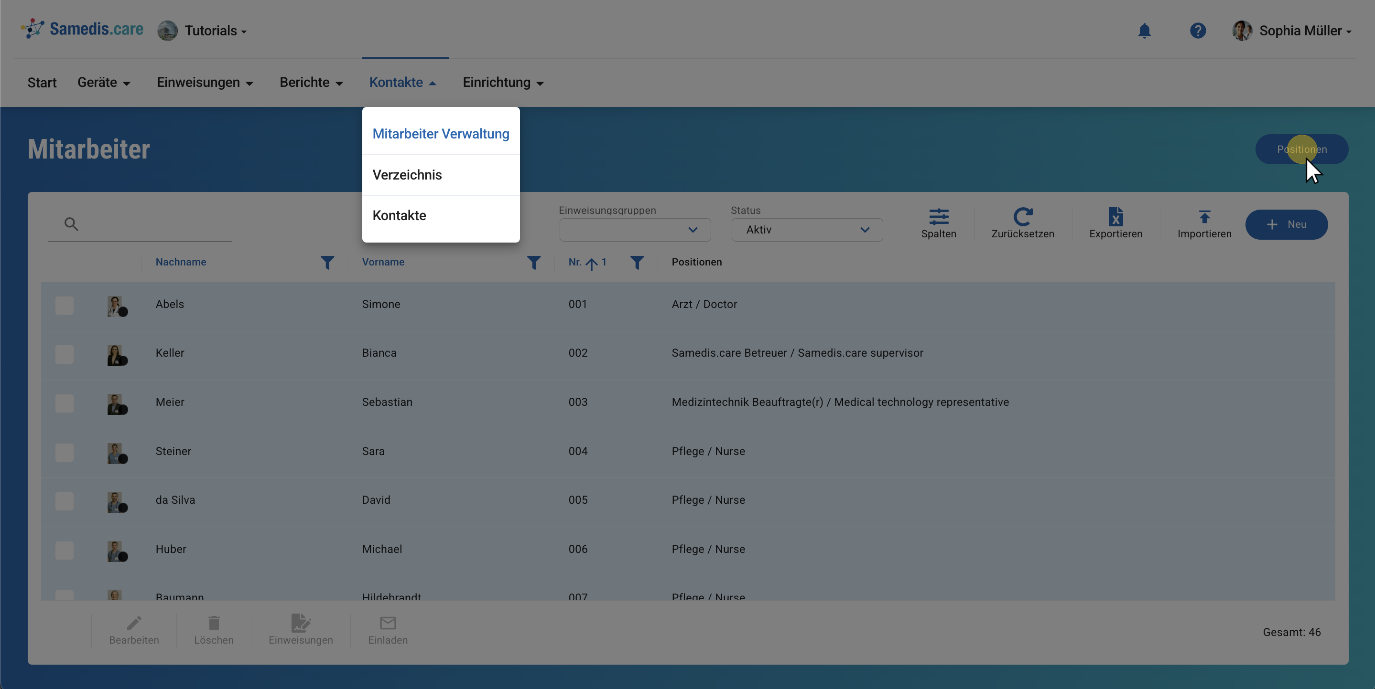
Task: Click the notification bell icon
Action: (x=1144, y=31)
